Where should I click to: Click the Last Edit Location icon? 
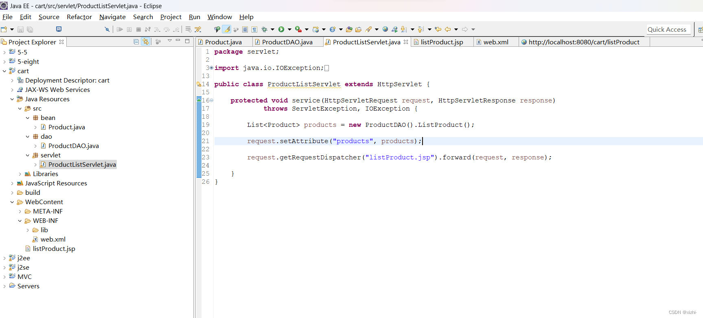pos(438,29)
